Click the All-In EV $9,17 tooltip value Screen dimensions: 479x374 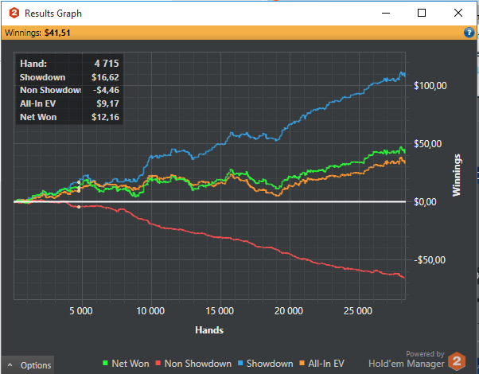tap(107, 103)
